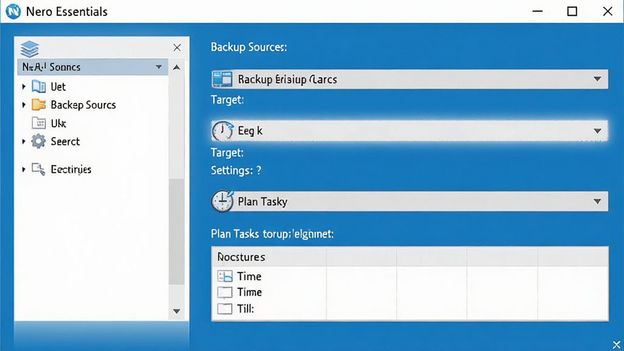Click the sidebar scrollbar up arrow

(177, 67)
